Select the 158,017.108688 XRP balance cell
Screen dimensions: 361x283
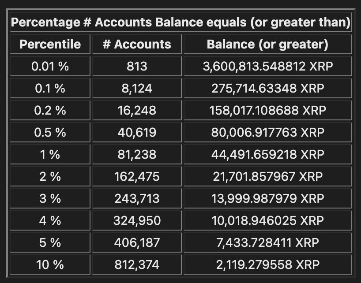(268, 110)
